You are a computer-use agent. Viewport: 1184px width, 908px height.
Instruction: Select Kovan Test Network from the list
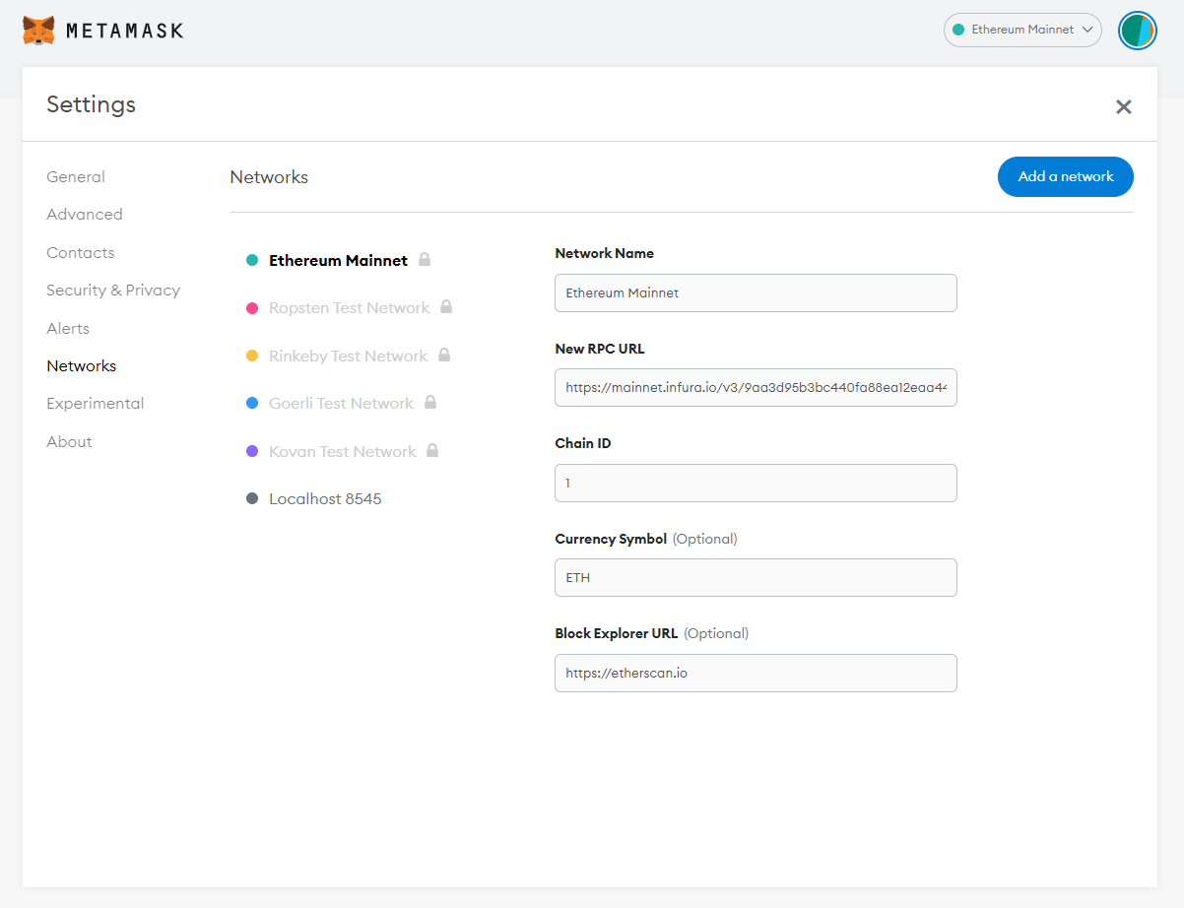pyautogui.click(x=343, y=450)
